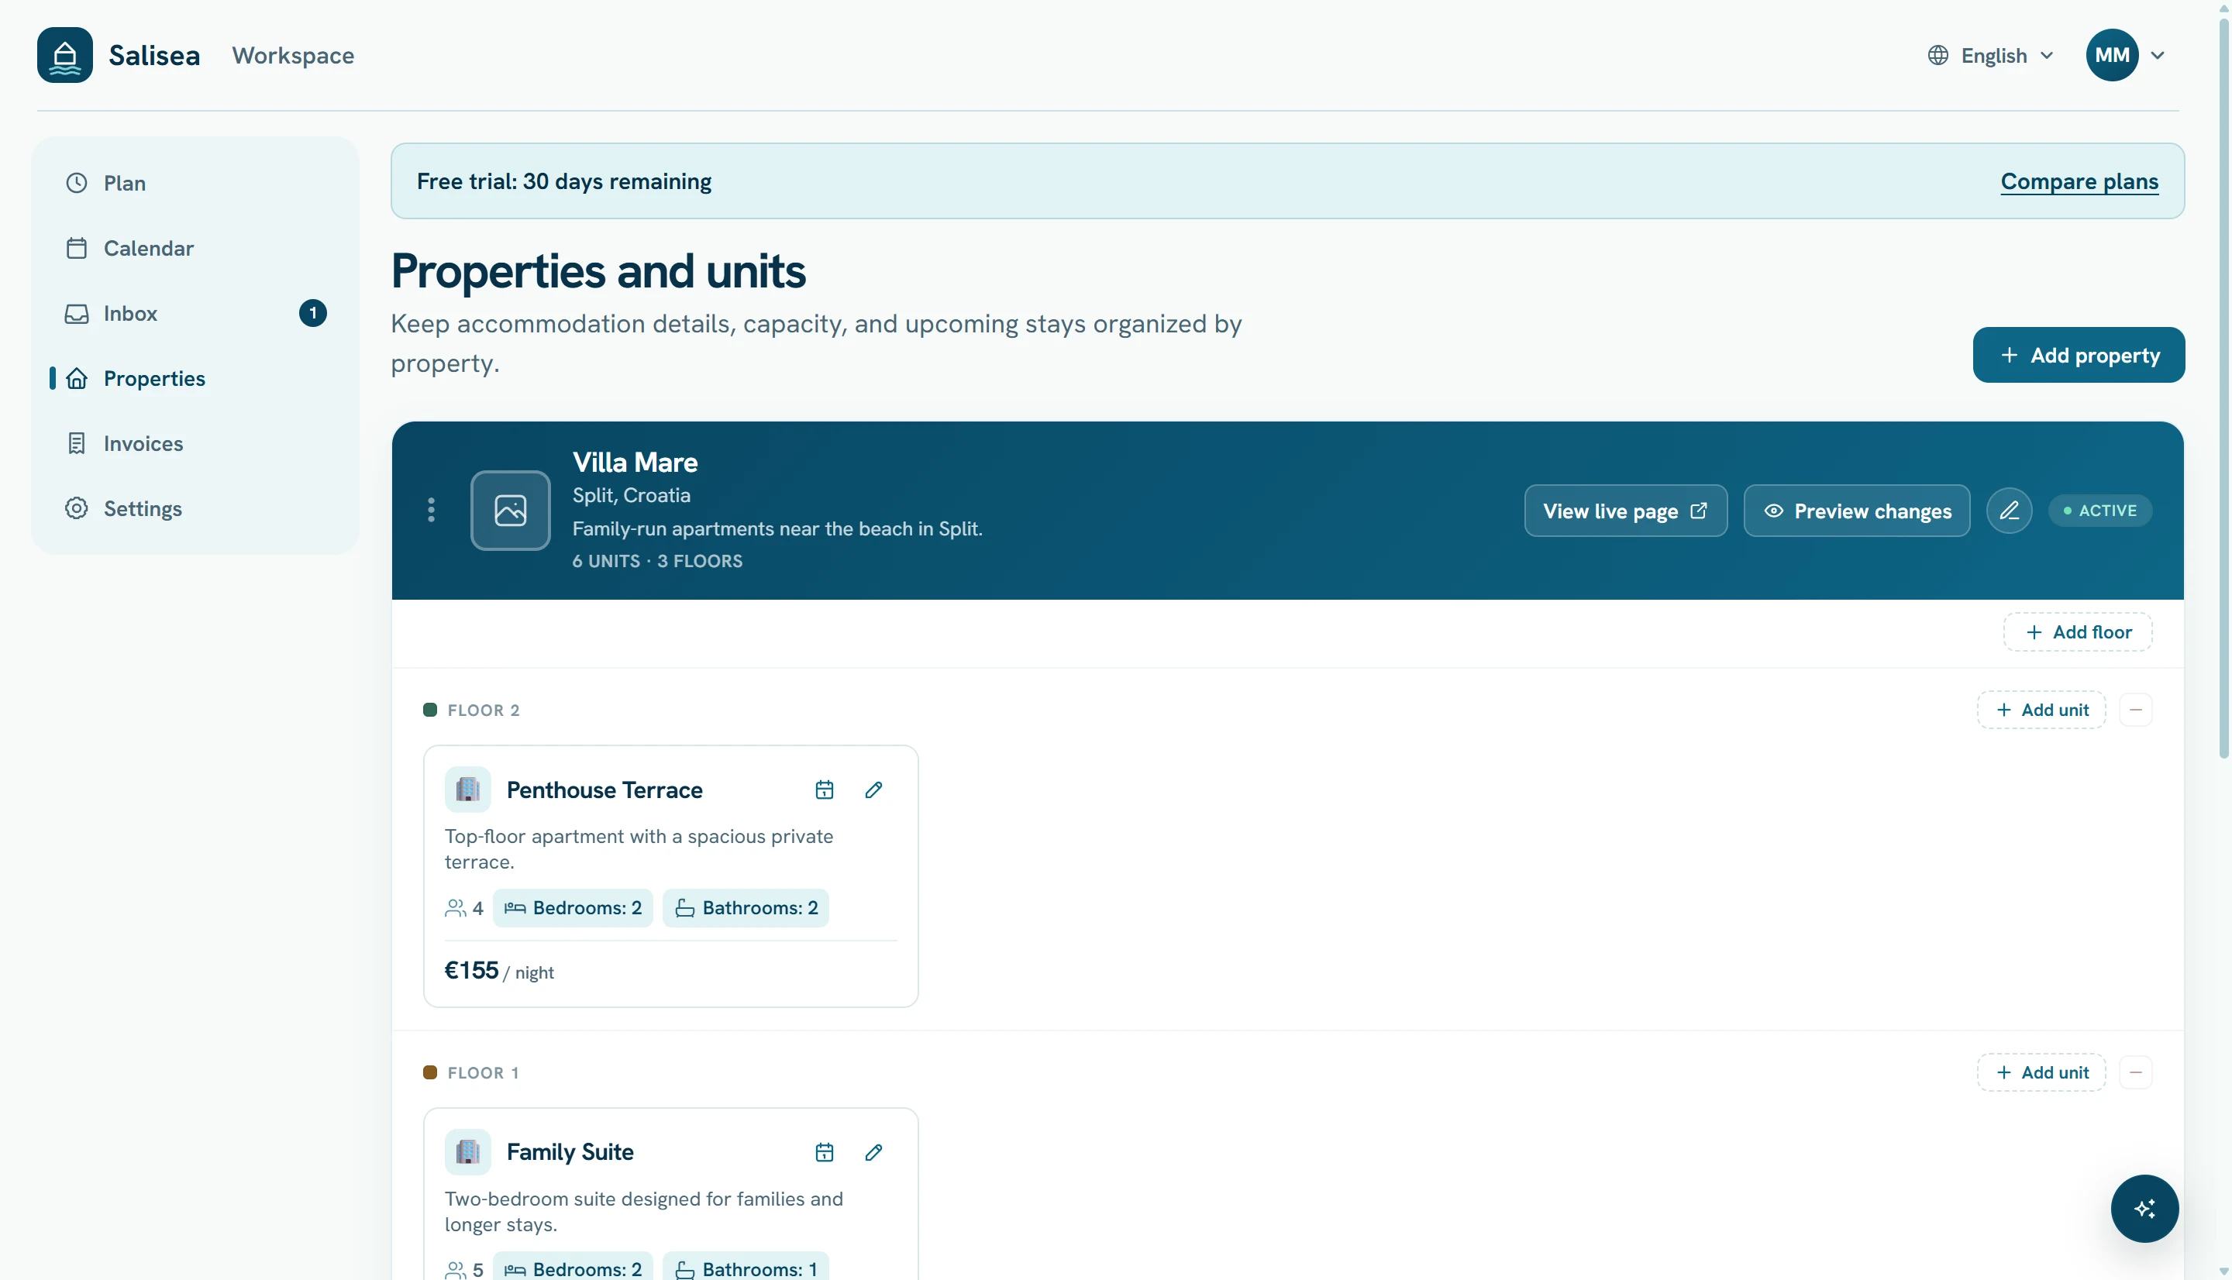Edit Villa Mare with the pencil icon
The height and width of the screenshot is (1280, 2232).
(2009, 510)
